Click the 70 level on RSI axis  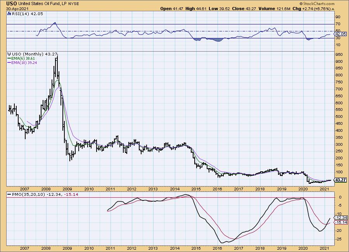[x=338, y=24]
